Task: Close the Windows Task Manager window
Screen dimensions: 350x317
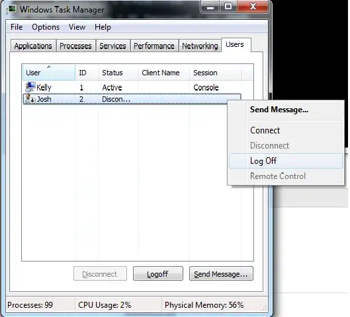Action: pyautogui.click(x=253, y=7)
